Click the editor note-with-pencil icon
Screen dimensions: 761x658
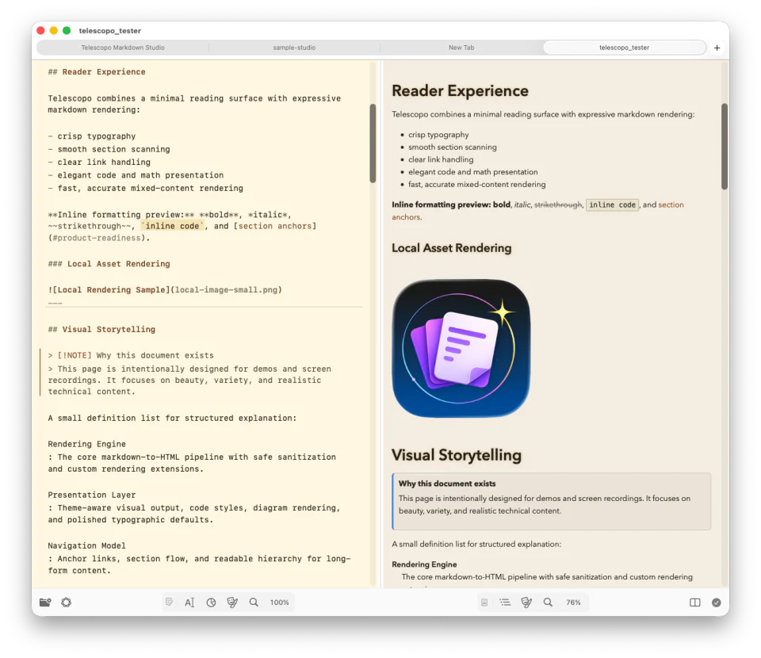169,603
